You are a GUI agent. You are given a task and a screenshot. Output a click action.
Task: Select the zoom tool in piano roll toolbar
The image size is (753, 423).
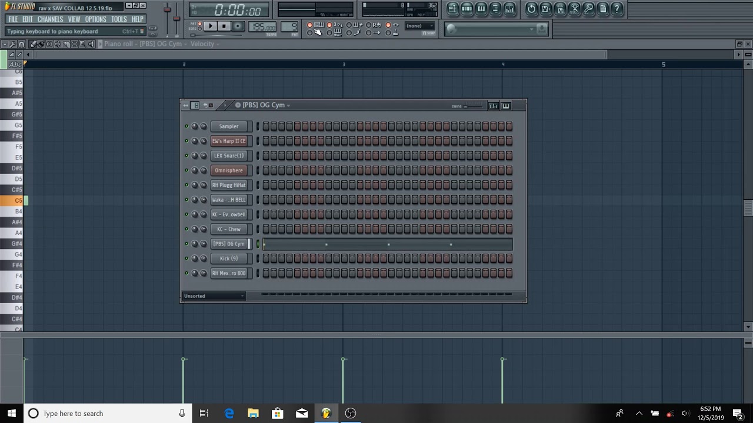(82, 44)
